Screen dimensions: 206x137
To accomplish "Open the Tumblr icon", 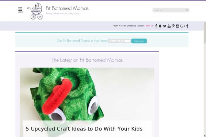I will pos(187,26).
